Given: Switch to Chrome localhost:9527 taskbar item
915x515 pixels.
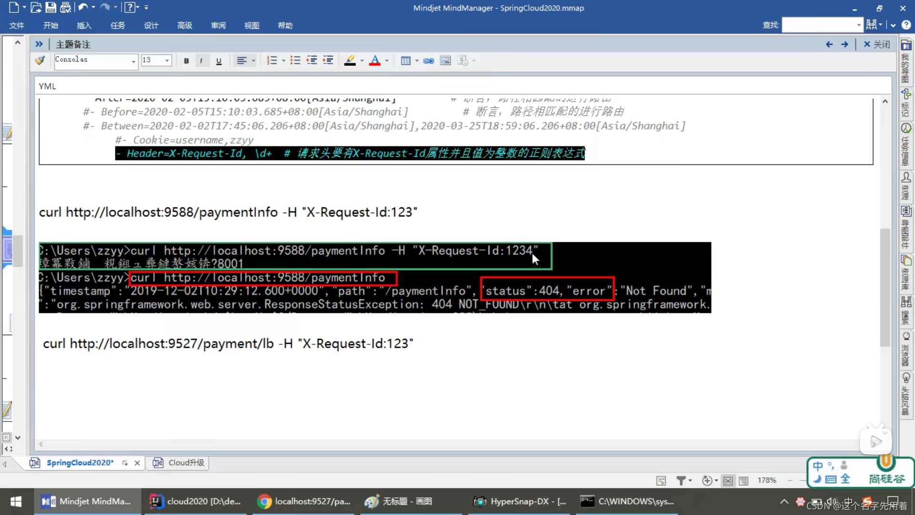Looking at the screenshot, I should 304,501.
